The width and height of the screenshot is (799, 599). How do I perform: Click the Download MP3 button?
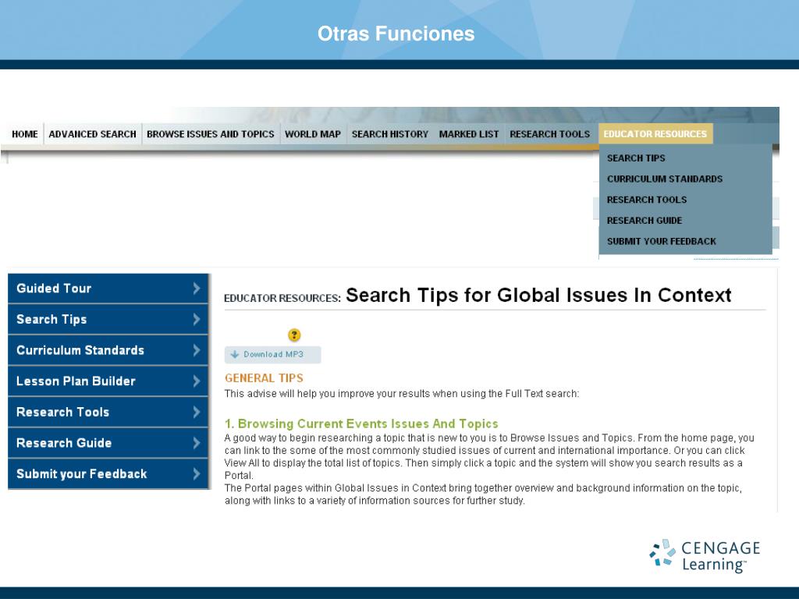(x=272, y=355)
